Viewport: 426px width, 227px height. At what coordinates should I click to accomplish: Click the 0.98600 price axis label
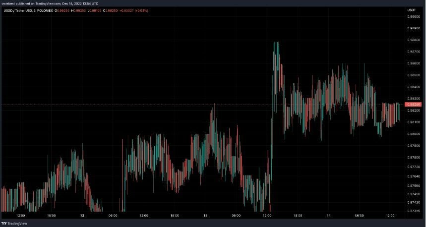(x=413, y=63)
